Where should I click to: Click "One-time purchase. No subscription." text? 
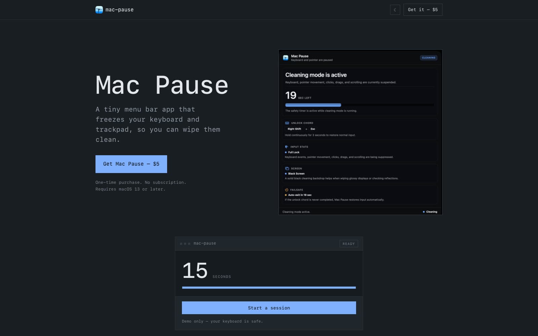(141, 182)
